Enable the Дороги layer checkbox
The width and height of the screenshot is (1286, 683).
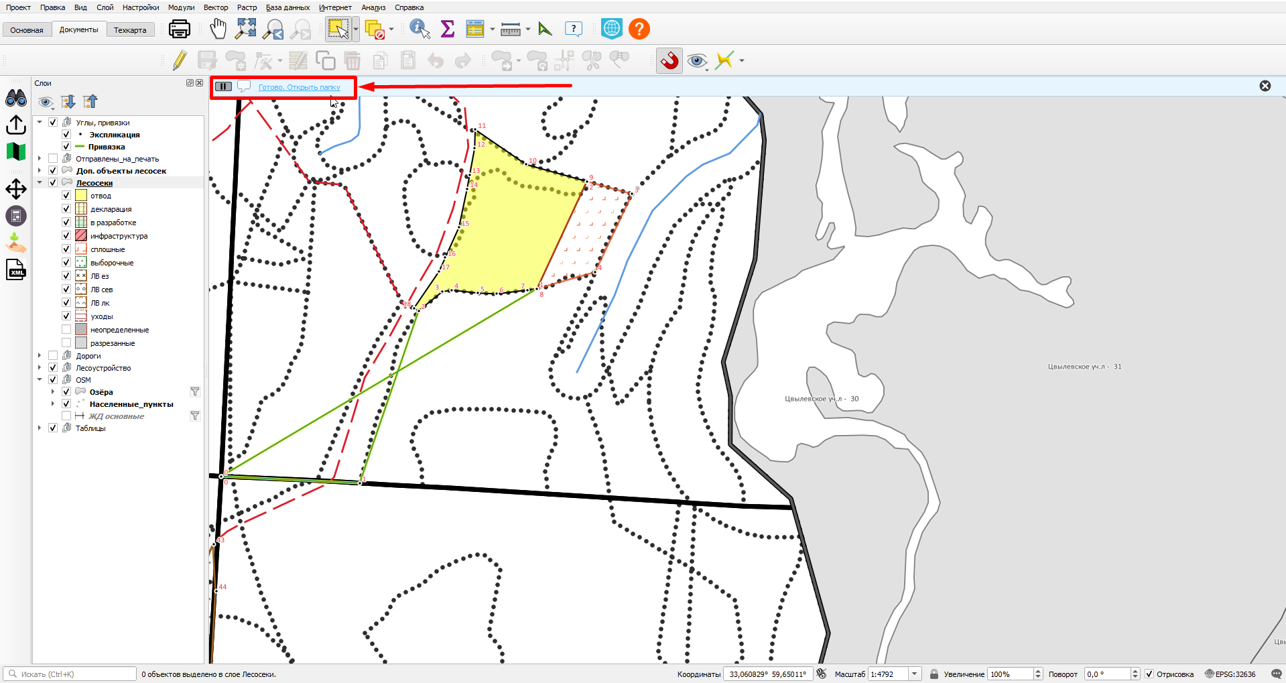pos(53,355)
